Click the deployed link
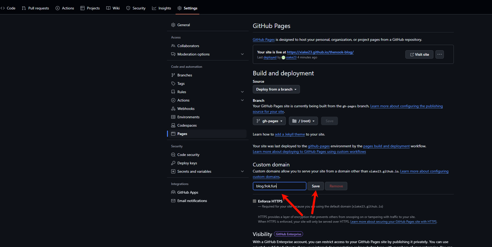This screenshot has width=492, height=247. tap(270, 57)
